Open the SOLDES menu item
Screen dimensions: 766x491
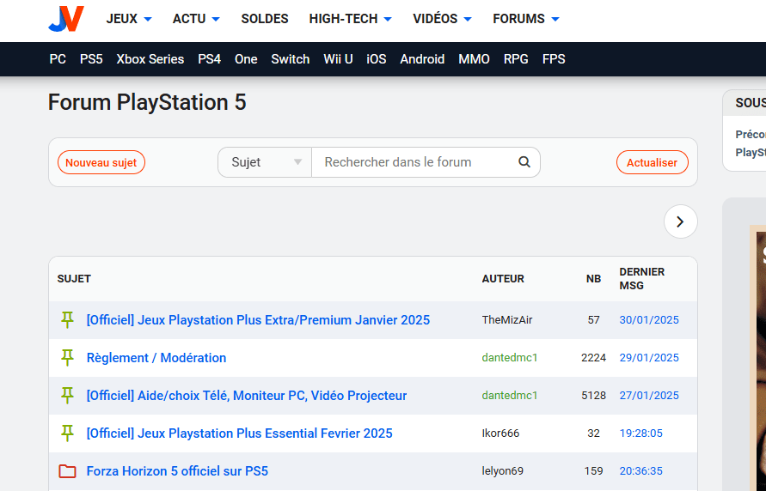[265, 19]
